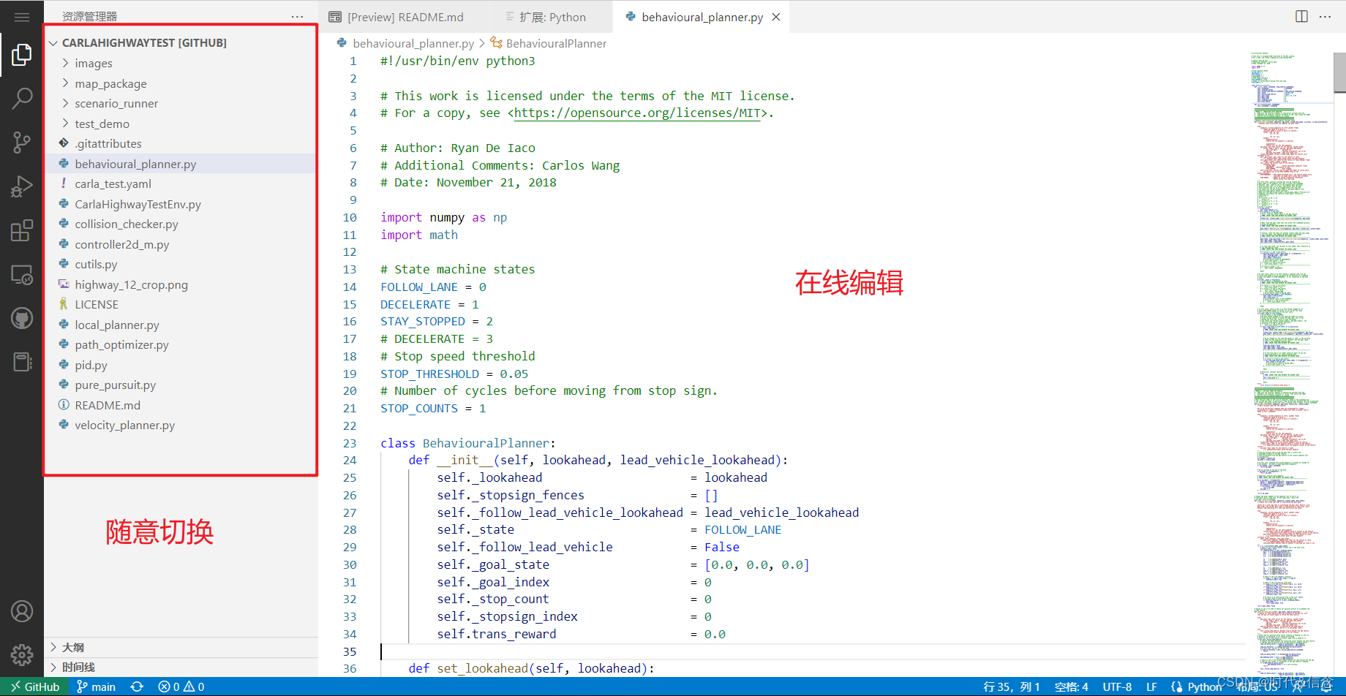1346x696 pixels.
Task: Collapse the CARLAHIGHWAYTEST root folder
Action: [x=144, y=42]
